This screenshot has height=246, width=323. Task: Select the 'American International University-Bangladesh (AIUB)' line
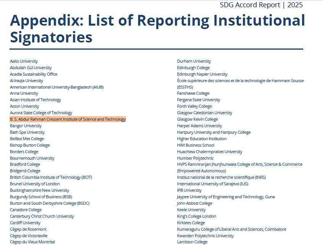pyautogui.click(x=57, y=87)
